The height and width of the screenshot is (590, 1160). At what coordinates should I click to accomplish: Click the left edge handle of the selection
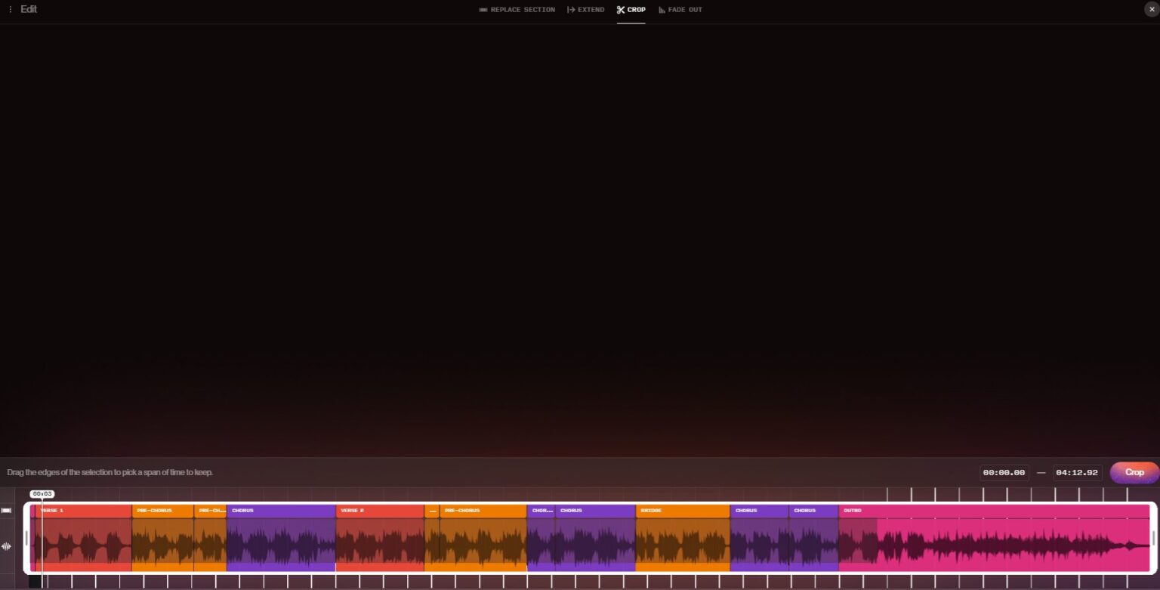pos(27,538)
